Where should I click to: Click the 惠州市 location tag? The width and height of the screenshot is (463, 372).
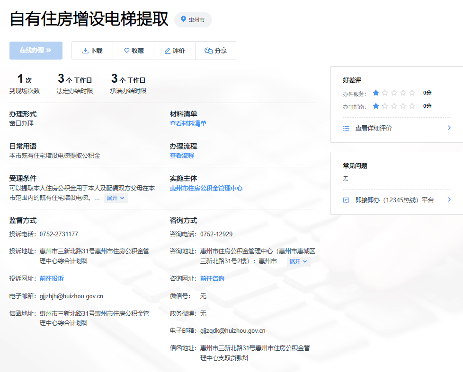[x=193, y=20]
